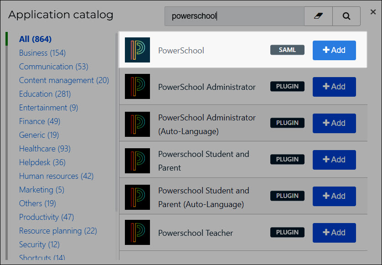Filter by Generic (19) category
This screenshot has height=265, width=382.
(x=39, y=135)
